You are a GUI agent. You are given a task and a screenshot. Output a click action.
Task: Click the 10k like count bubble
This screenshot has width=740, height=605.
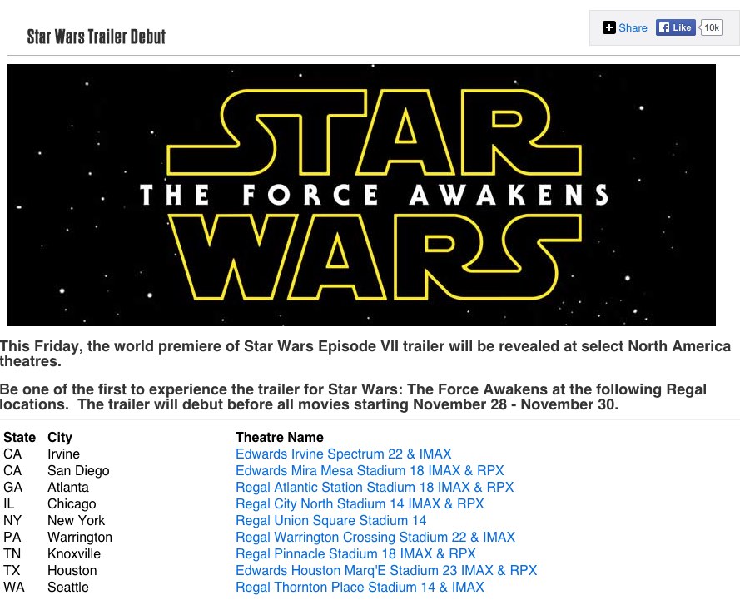(711, 27)
